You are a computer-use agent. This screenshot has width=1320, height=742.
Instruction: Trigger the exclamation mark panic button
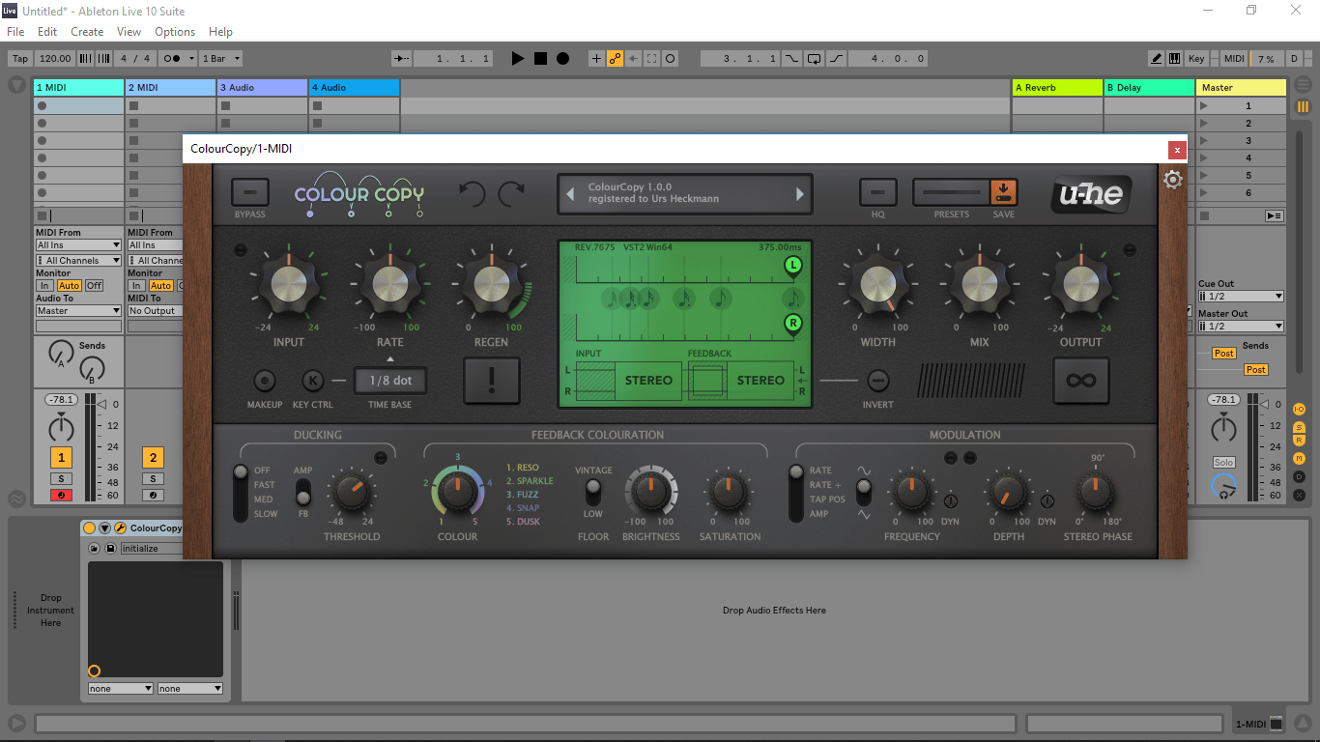click(492, 381)
